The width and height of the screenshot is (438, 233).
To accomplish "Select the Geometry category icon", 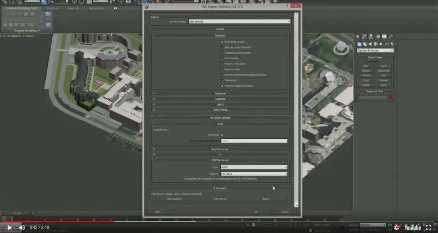I will [x=359, y=44].
